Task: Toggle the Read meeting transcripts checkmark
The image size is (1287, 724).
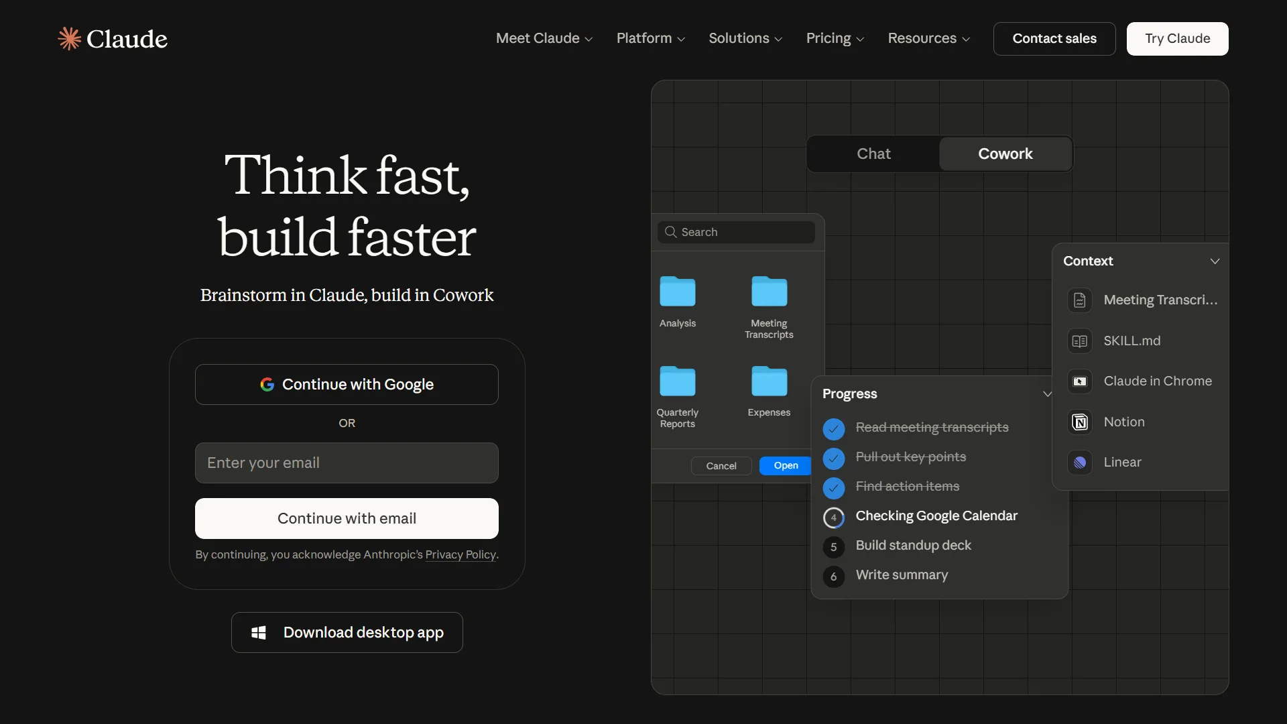Action: 833,428
